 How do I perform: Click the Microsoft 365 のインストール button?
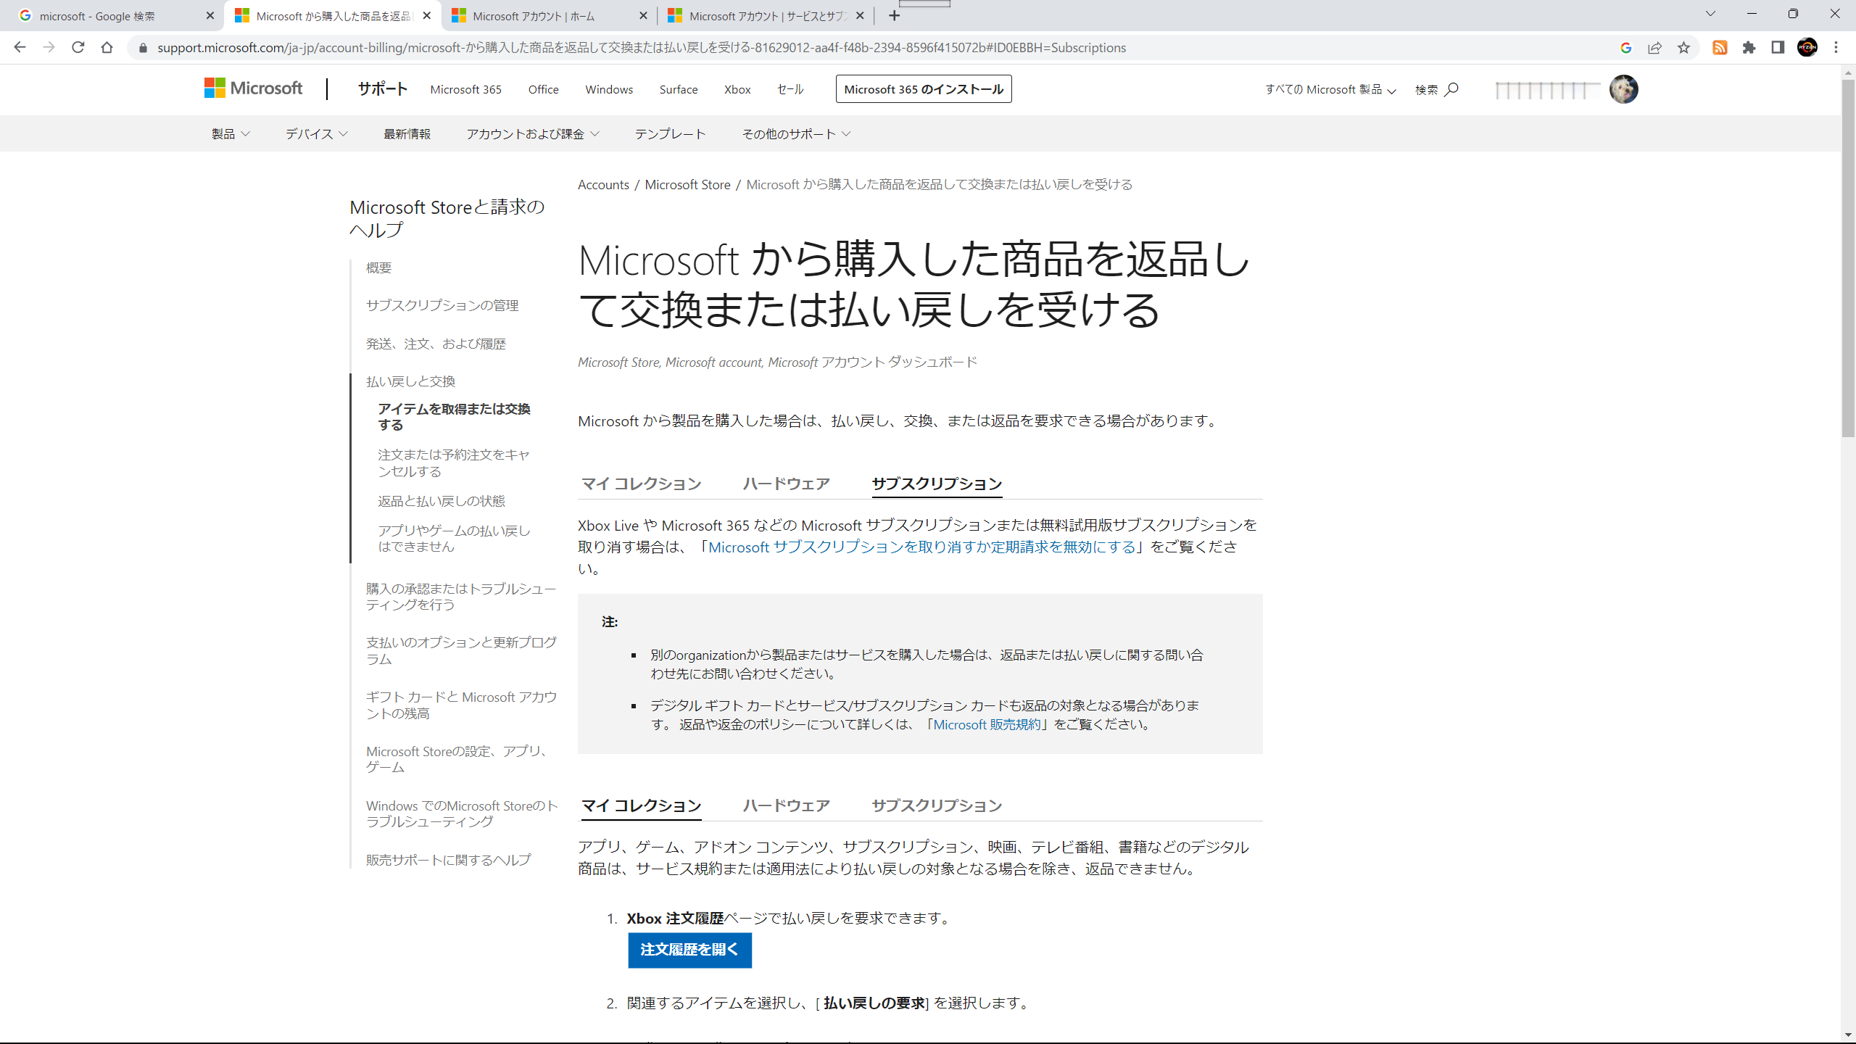(924, 89)
